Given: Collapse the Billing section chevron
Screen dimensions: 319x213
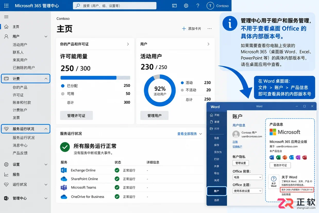Looking at the screenshot, I should (46, 78).
